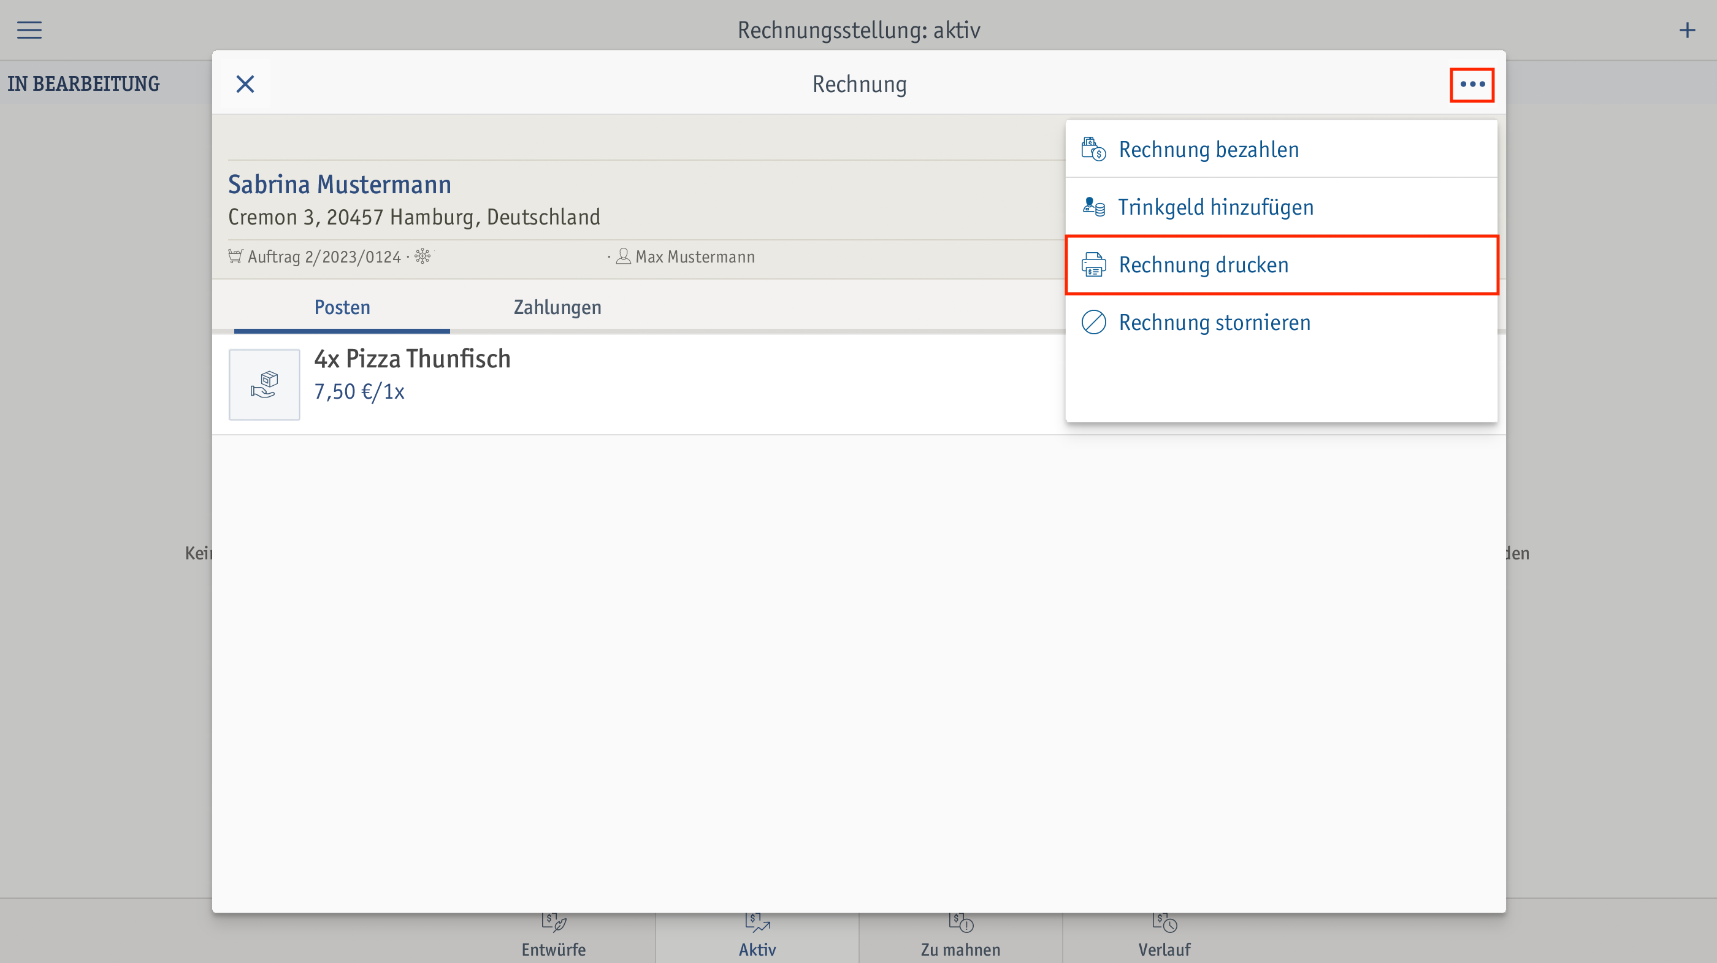The image size is (1717, 963).
Task: Select Rechnung bezahlen menu entry
Action: pos(1281,150)
